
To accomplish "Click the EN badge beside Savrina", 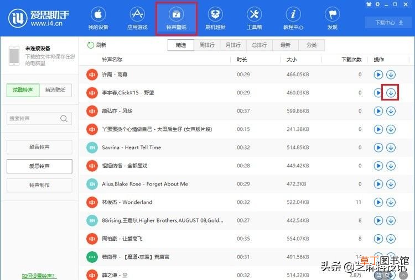I will pos(92,147).
